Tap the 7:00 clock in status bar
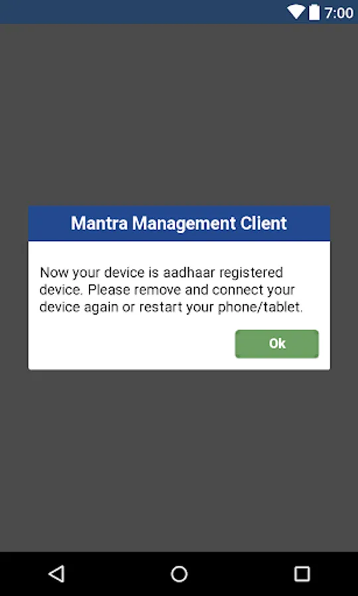Screen dimensions: 358x596 point(339,13)
